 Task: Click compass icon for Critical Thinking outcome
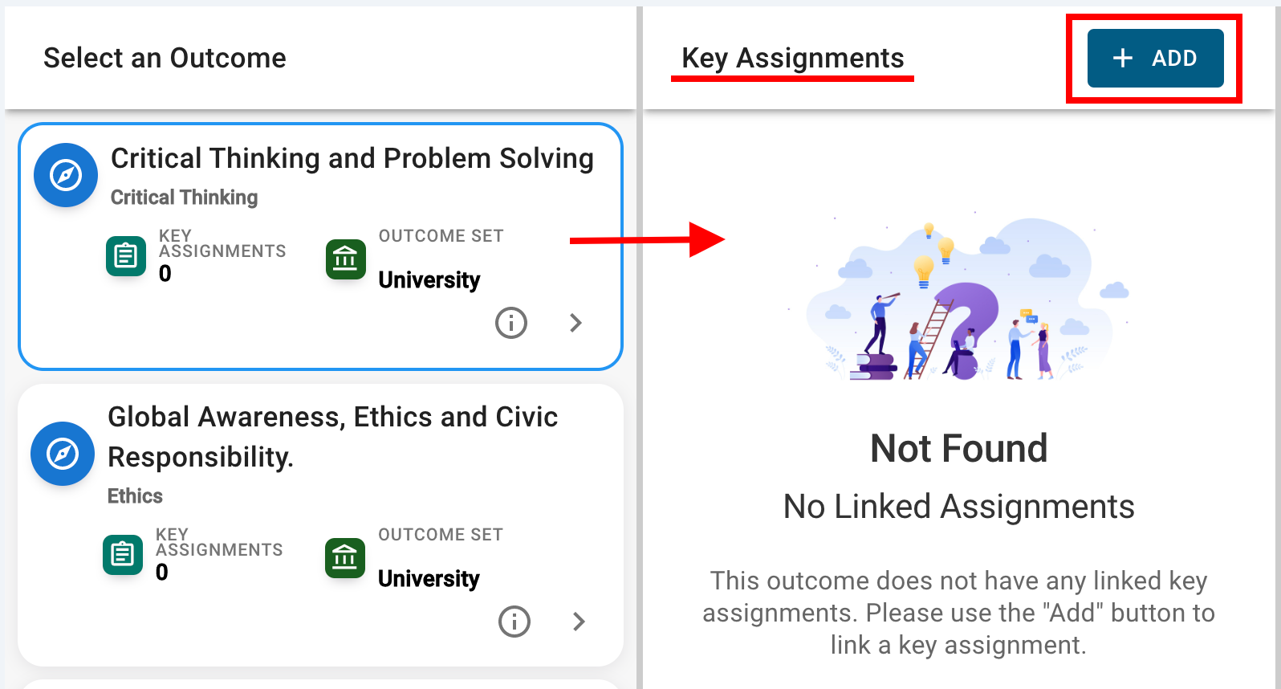[x=66, y=175]
